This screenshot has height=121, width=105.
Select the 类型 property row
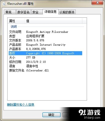45,36
